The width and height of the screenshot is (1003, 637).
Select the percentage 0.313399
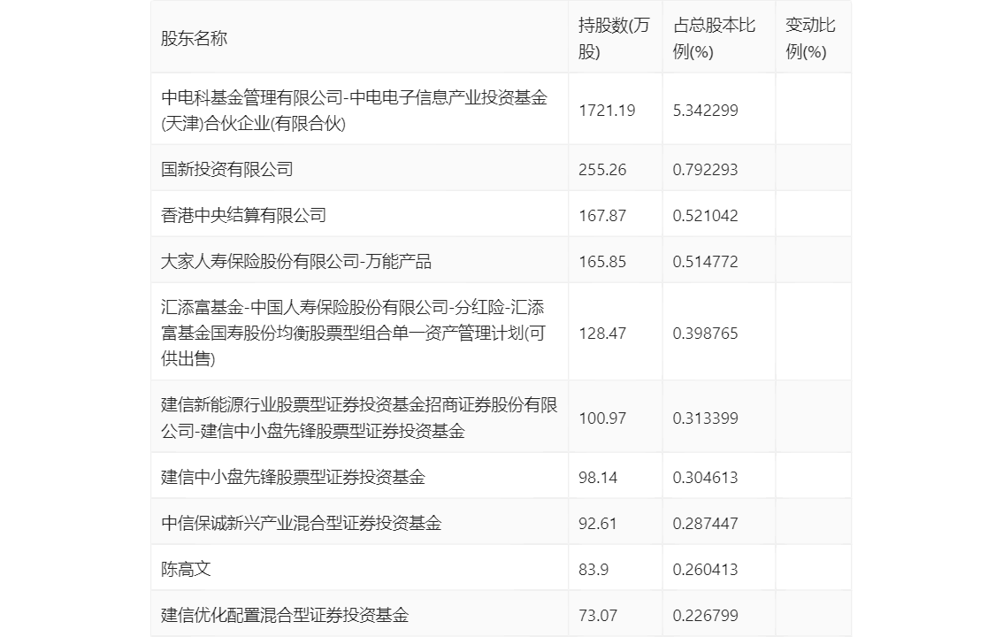pyautogui.click(x=706, y=418)
